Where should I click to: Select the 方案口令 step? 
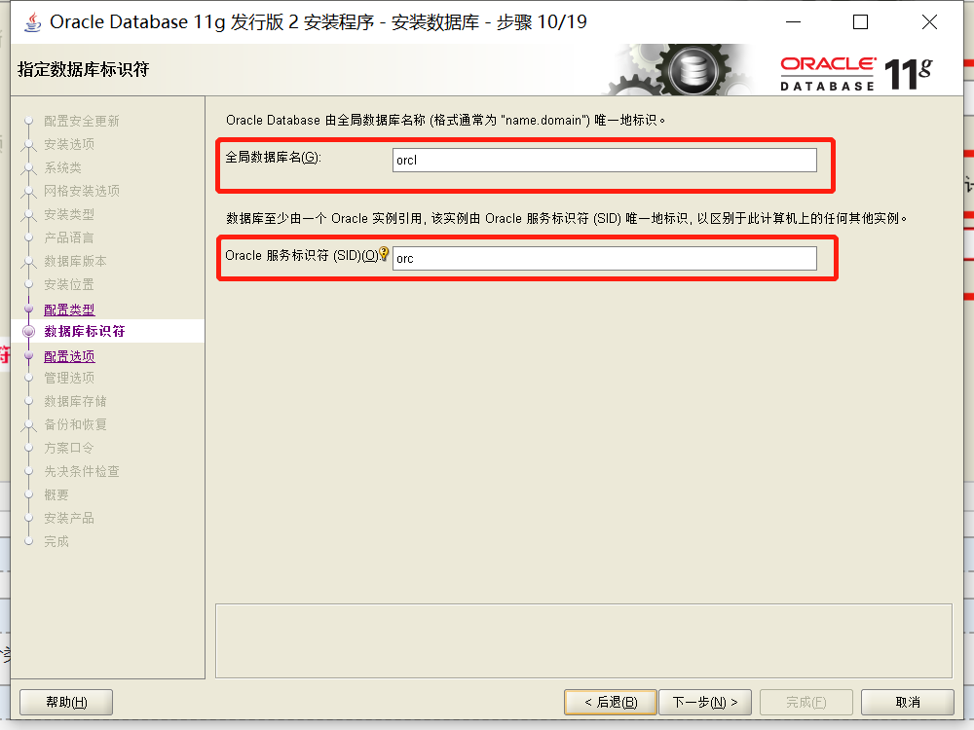coord(69,448)
